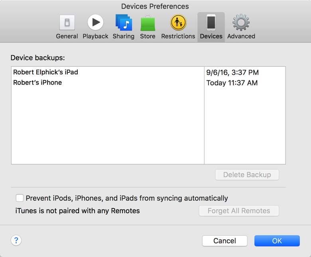Viewport: 311px width, 257px height.
Task: Open the General preferences light switch icon
Action: (67, 22)
